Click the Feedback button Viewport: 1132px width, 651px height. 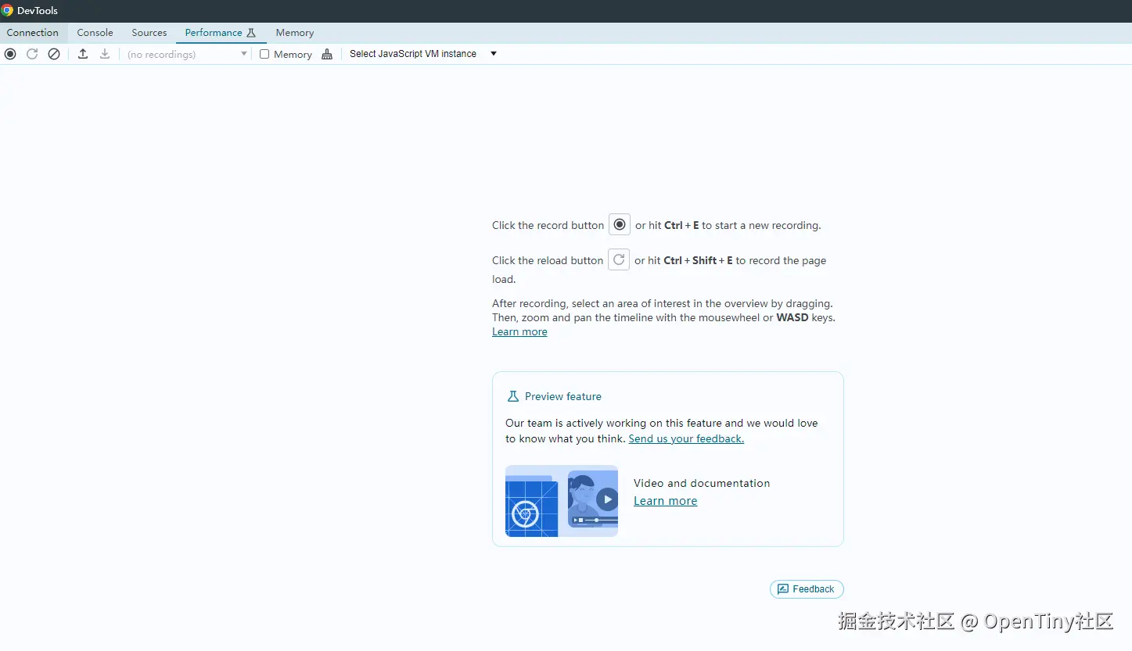807,589
